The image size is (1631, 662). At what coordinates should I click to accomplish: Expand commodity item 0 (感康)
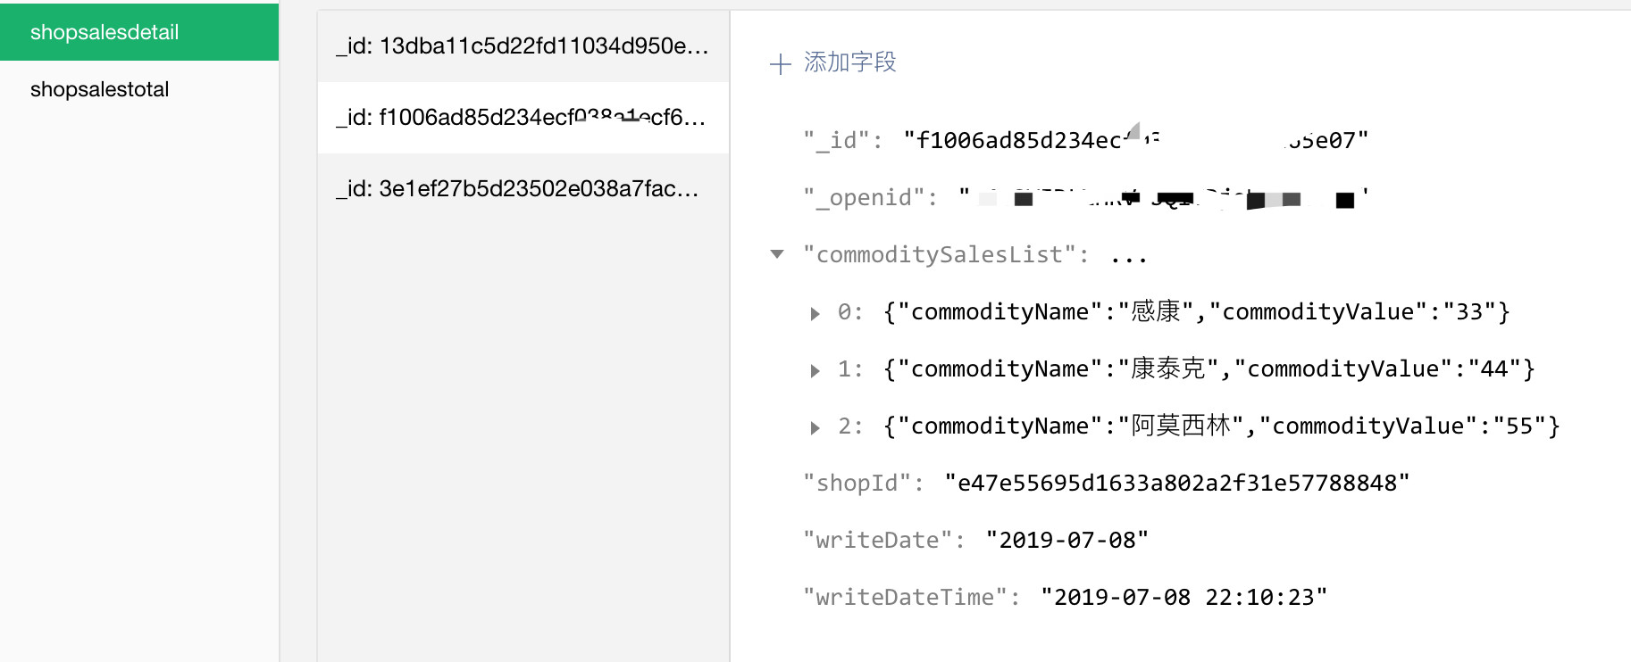815,313
